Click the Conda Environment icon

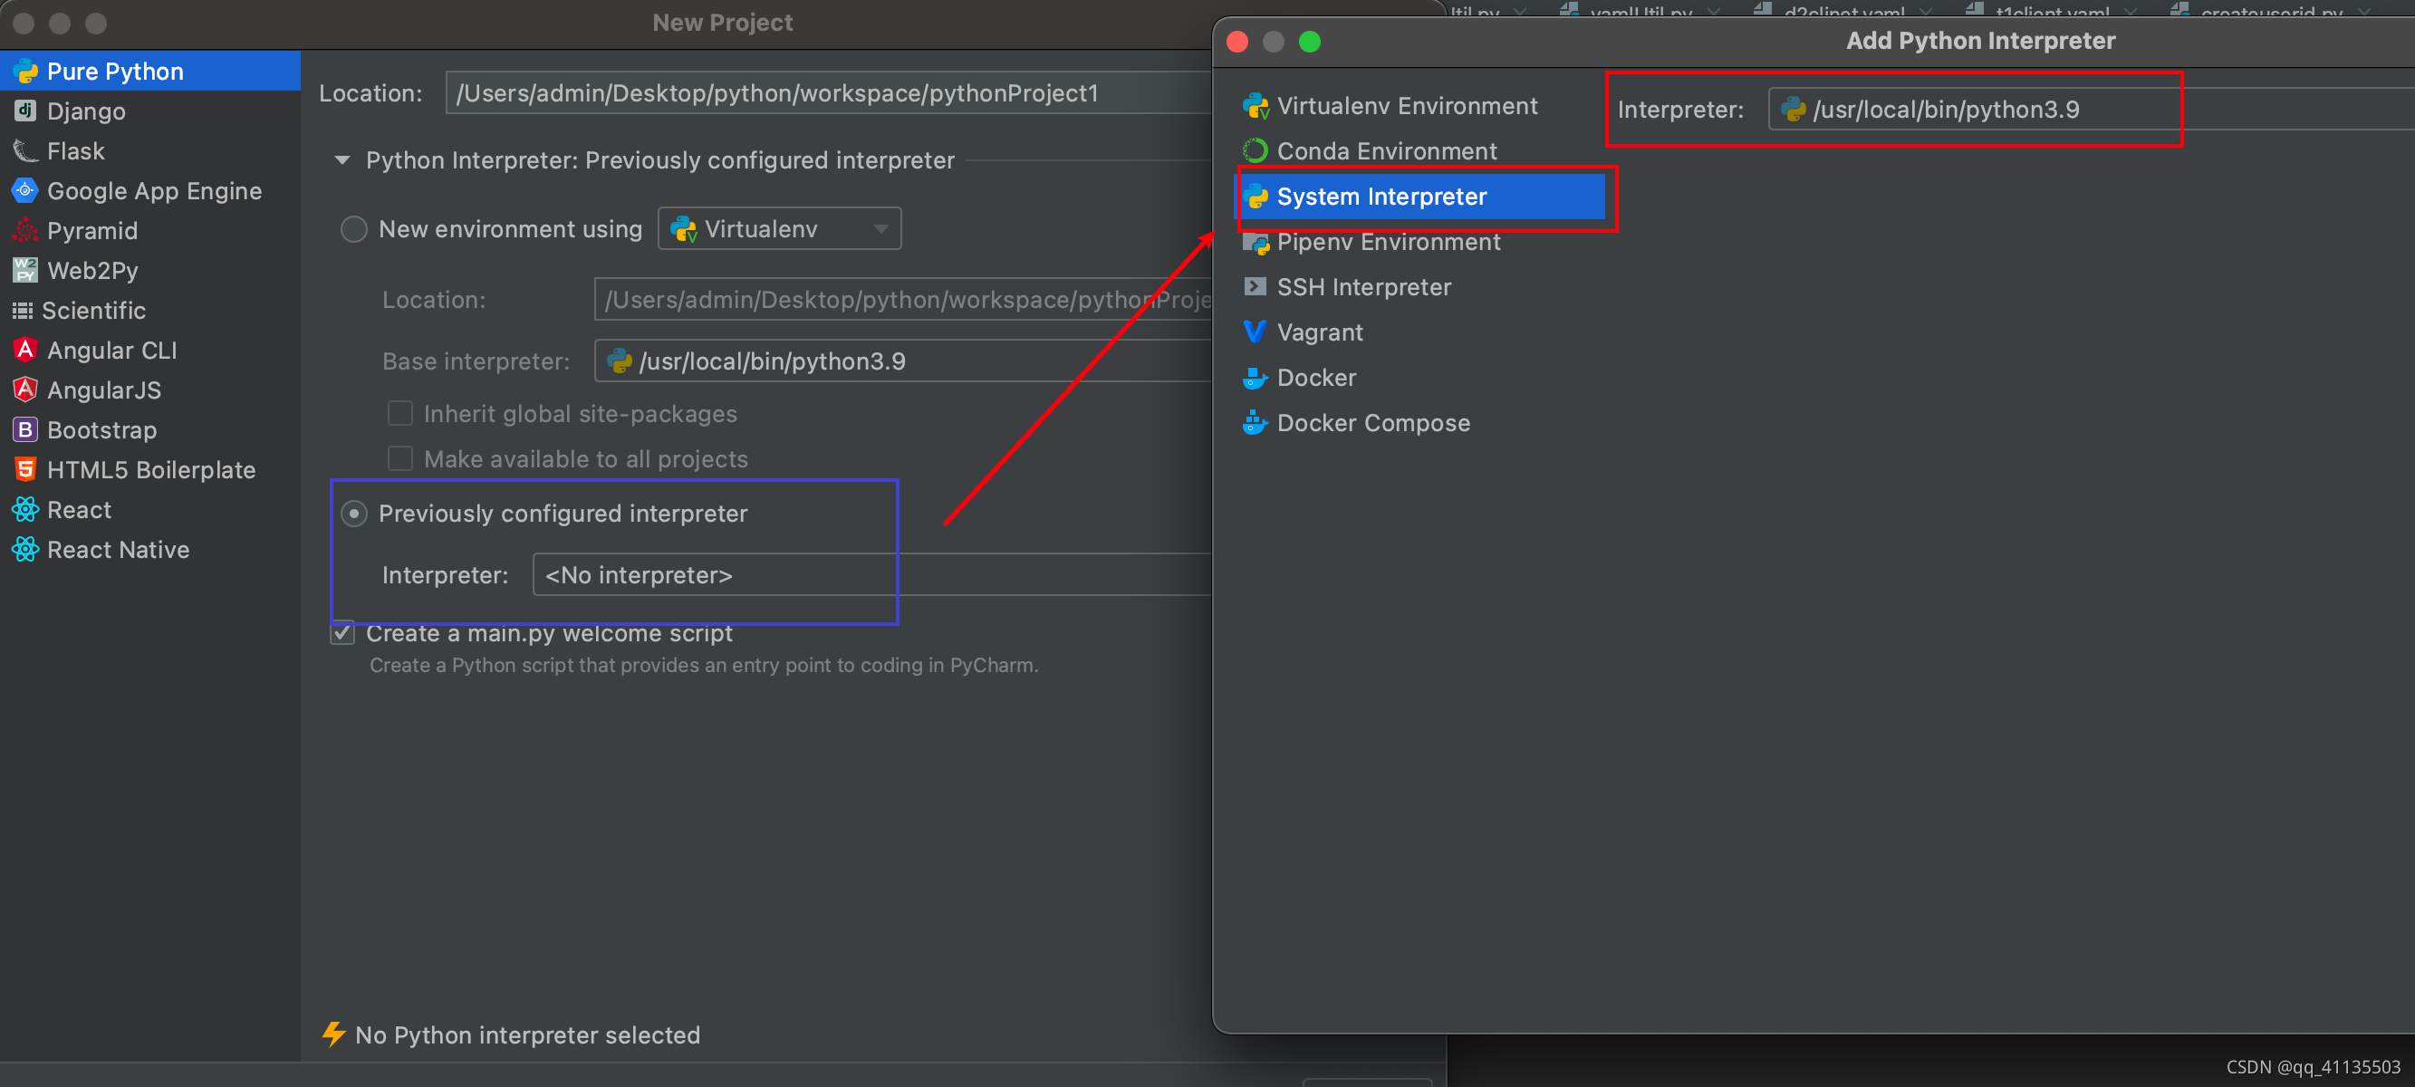(x=1255, y=151)
